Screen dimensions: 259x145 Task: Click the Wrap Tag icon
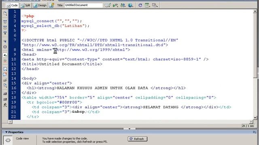[5, 80]
